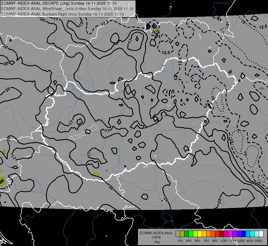Choose the white swatch ending the legend
Image resolution: width=268 pixels, height=246 pixels.
(x=261, y=234)
